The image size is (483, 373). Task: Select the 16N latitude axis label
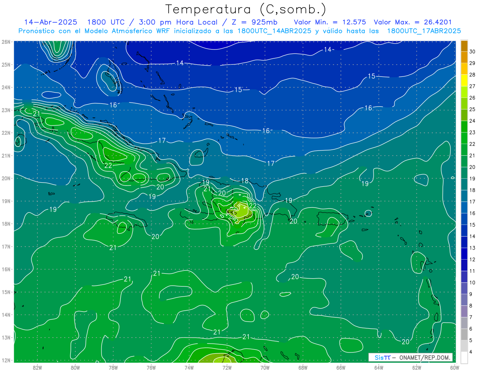[6, 269]
